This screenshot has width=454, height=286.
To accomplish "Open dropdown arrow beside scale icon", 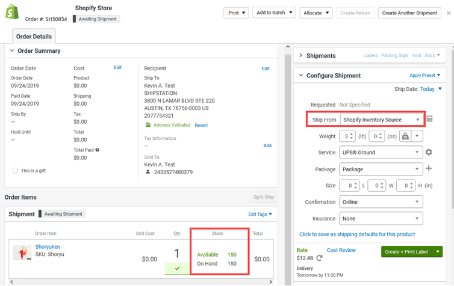I will [417, 136].
